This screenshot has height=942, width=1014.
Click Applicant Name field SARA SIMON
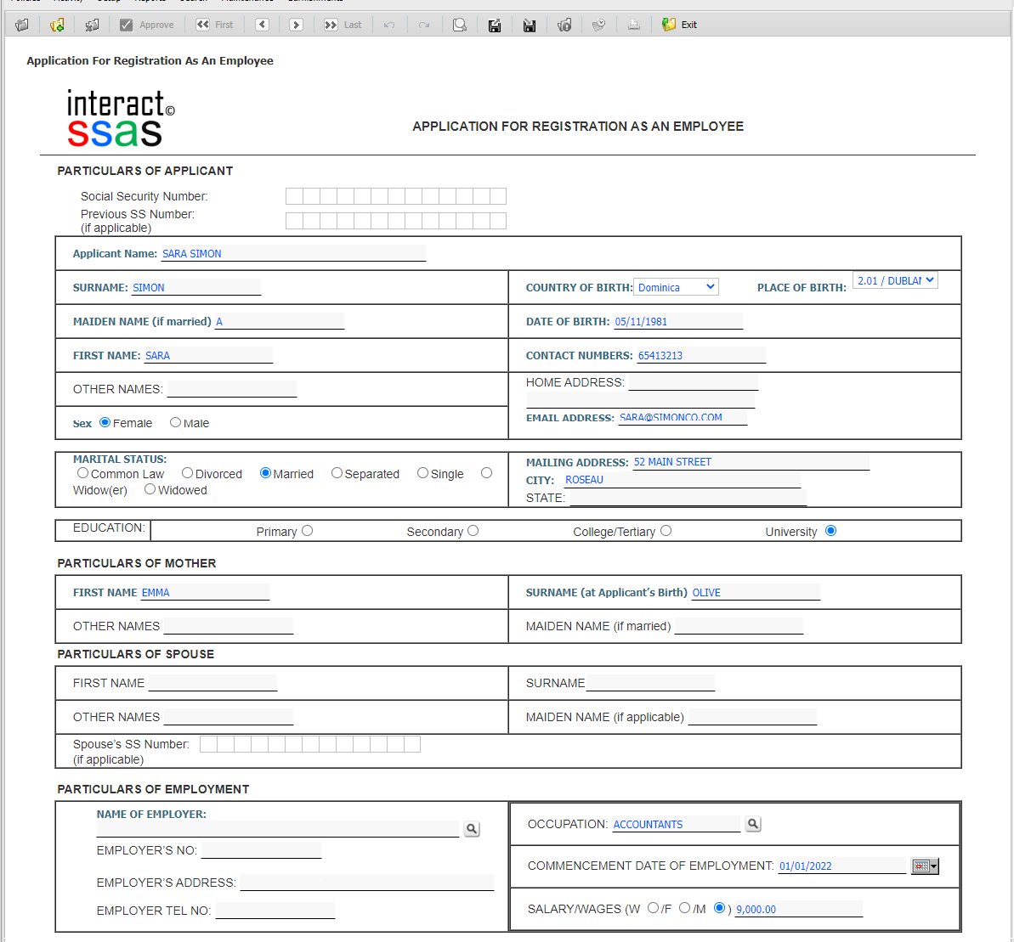(x=293, y=253)
